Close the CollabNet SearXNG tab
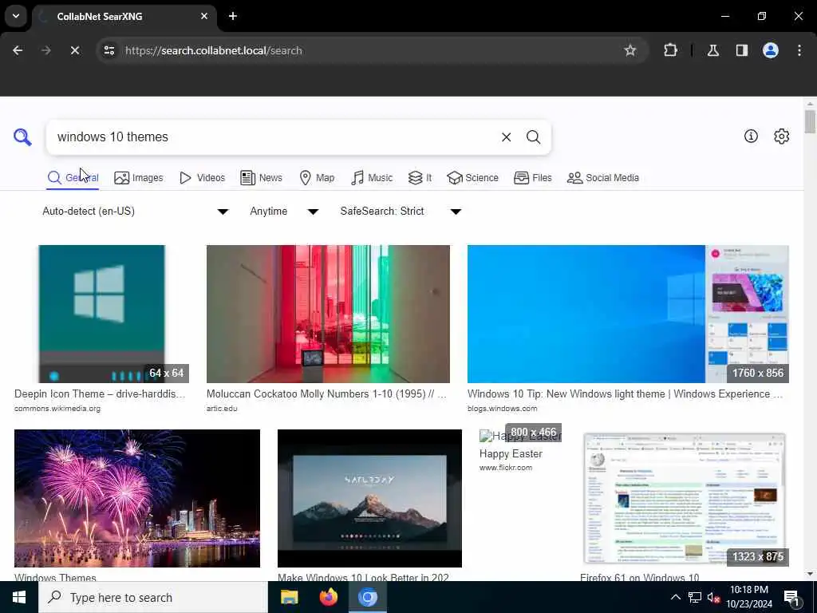Viewport: 817px width, 613px height. pyautogui.click(x=204, y=16)
